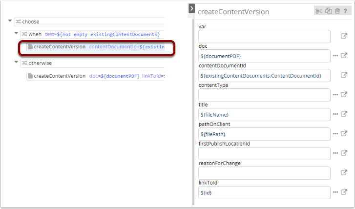Click the ellipsis icon beside title field
355x209 pixels.
pyautogui.click(x=335, y=114)
